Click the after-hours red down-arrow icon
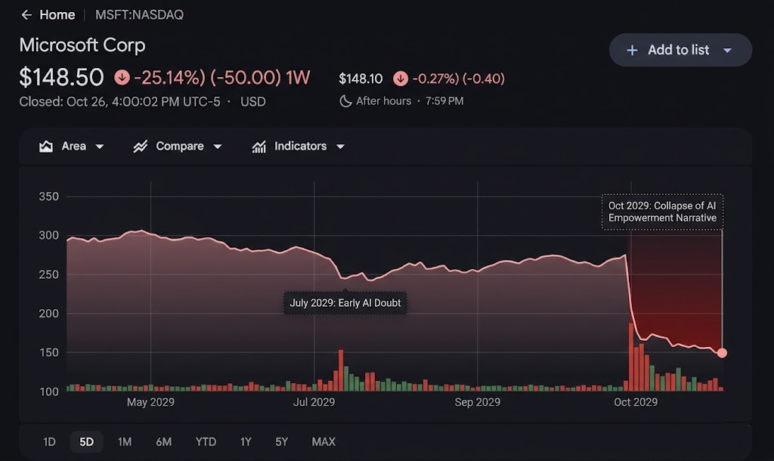 click(x=401, y=79)
